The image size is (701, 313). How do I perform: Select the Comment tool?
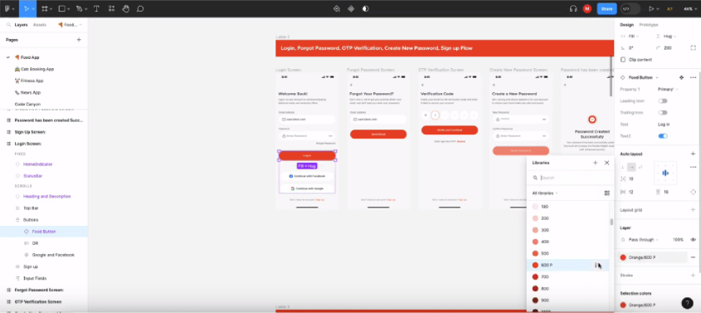(x=140, y=8)
